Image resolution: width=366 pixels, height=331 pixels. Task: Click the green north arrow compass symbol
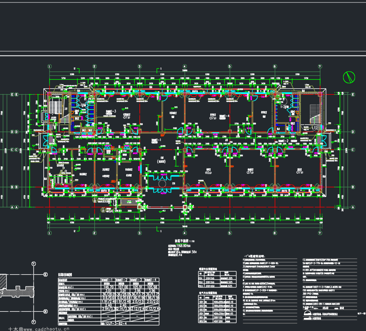[349, 77]
